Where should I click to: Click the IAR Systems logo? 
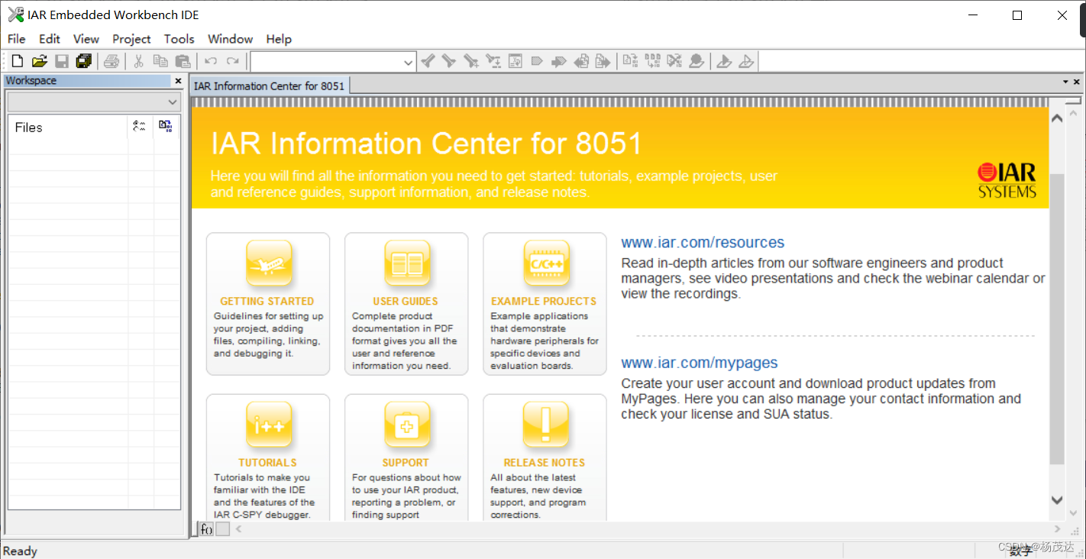(1007, 180)
